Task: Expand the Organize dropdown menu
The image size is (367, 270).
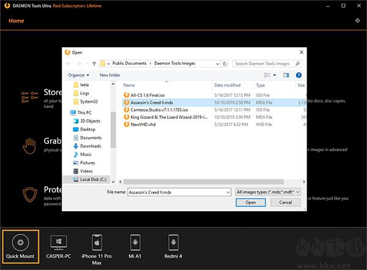Action: [80, 75]
